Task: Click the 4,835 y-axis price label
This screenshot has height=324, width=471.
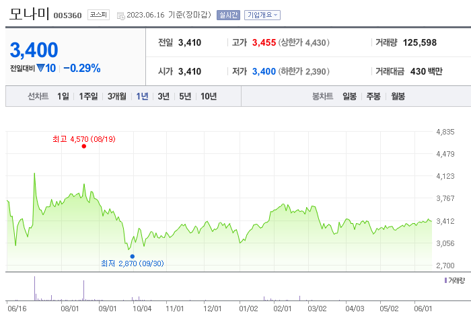Action: tap(445, 132)
